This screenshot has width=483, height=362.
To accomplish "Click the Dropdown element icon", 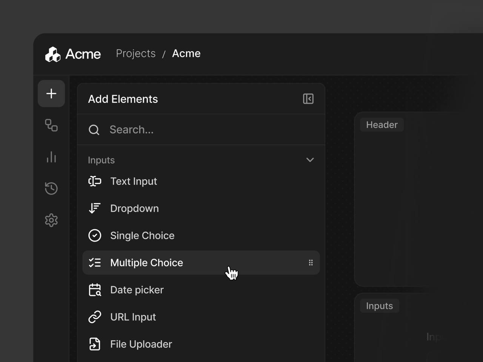I will pyautogui.click(x=94, y=208).
